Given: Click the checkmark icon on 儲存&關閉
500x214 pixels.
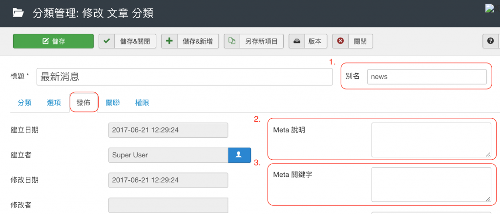Looking at the screenshot, I should coord(106,42).
